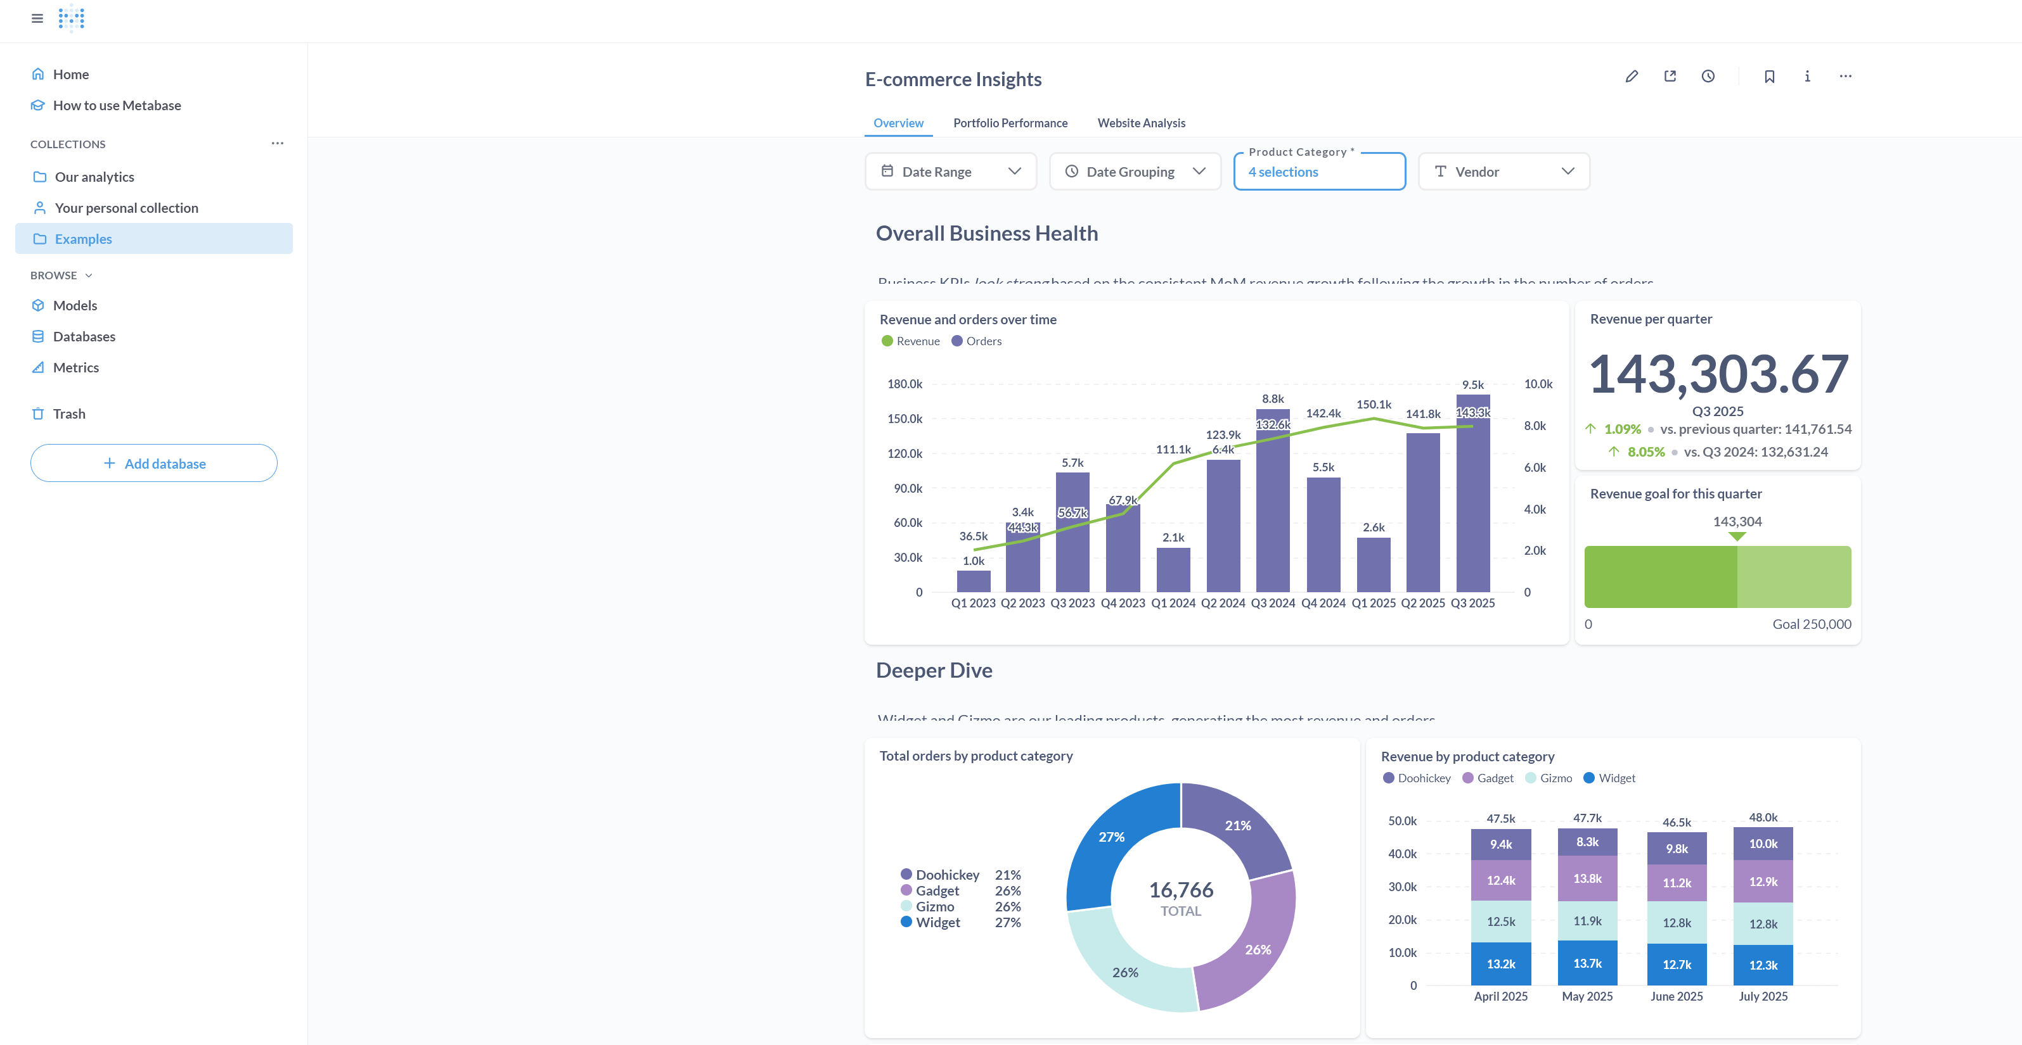2022x1045 pixels.
Task: Toggle the Orders series in chart legend
Action: (977, 341)
